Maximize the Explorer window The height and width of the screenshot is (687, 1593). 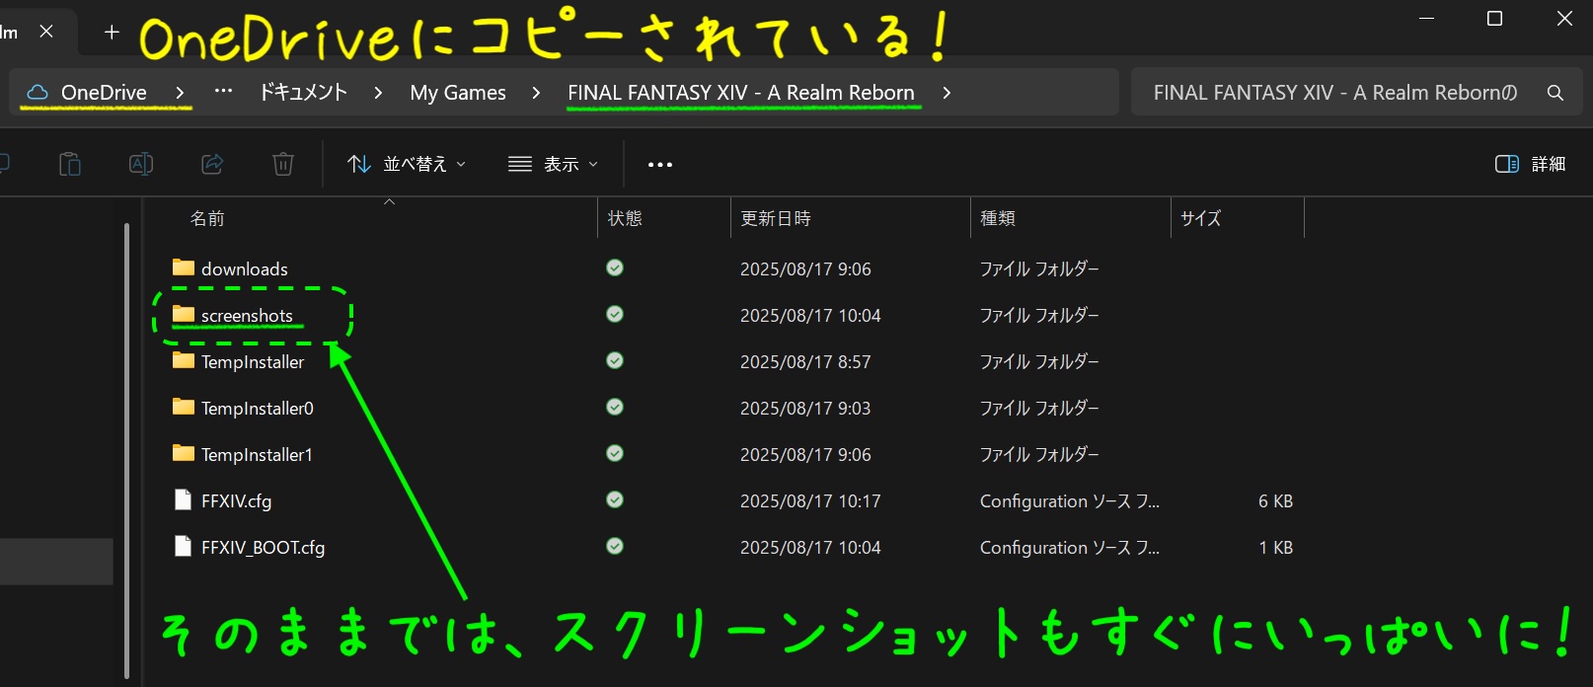coord(1494,19)
